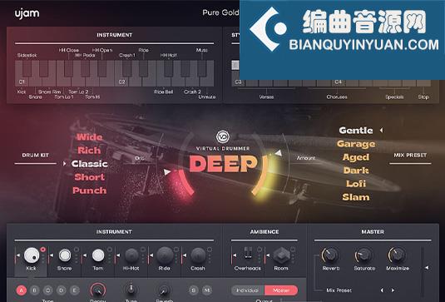Image resolution: width=445 pixels, height=302 pixels.
Task: Click the Overheads level fader arrow
Action: coord(235,255)
